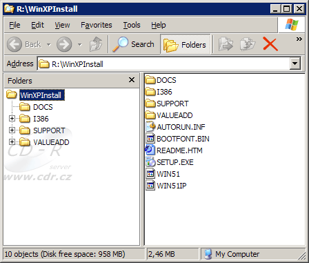The height and width of the screenshot is (263, 309).
Task: Open the Tools menu
Action: (132, 25)
